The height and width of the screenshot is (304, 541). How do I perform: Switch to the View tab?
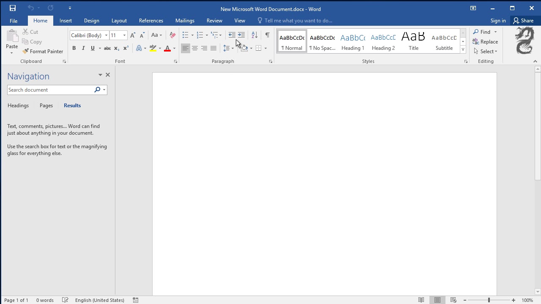tap(240, 21)
